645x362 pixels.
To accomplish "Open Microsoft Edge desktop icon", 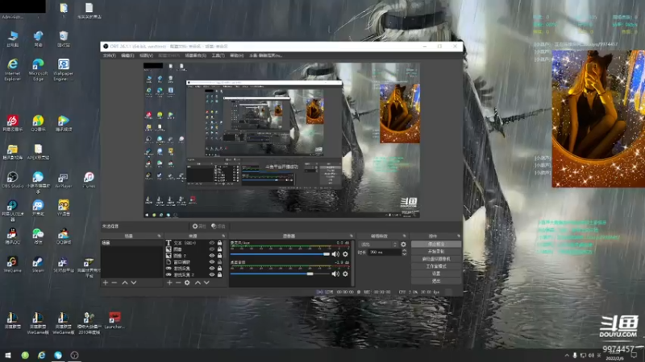I will (38, 70).
